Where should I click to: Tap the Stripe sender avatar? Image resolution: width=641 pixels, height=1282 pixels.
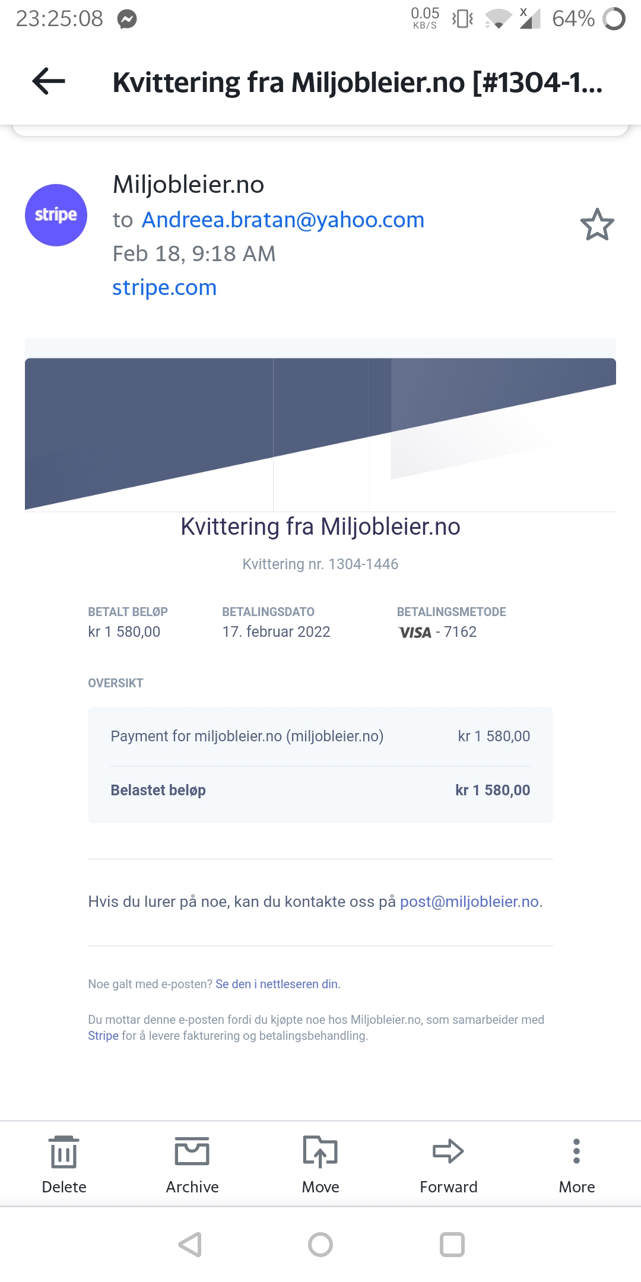[x=56, y=215]
